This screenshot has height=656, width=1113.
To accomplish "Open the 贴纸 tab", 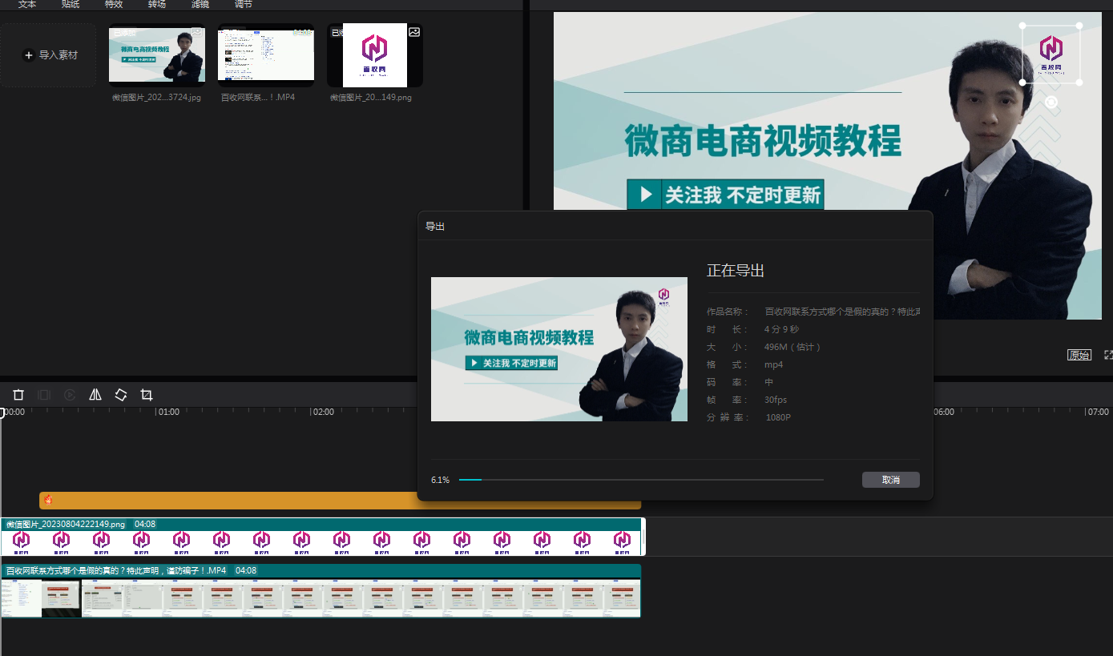I will click(71, 4).
